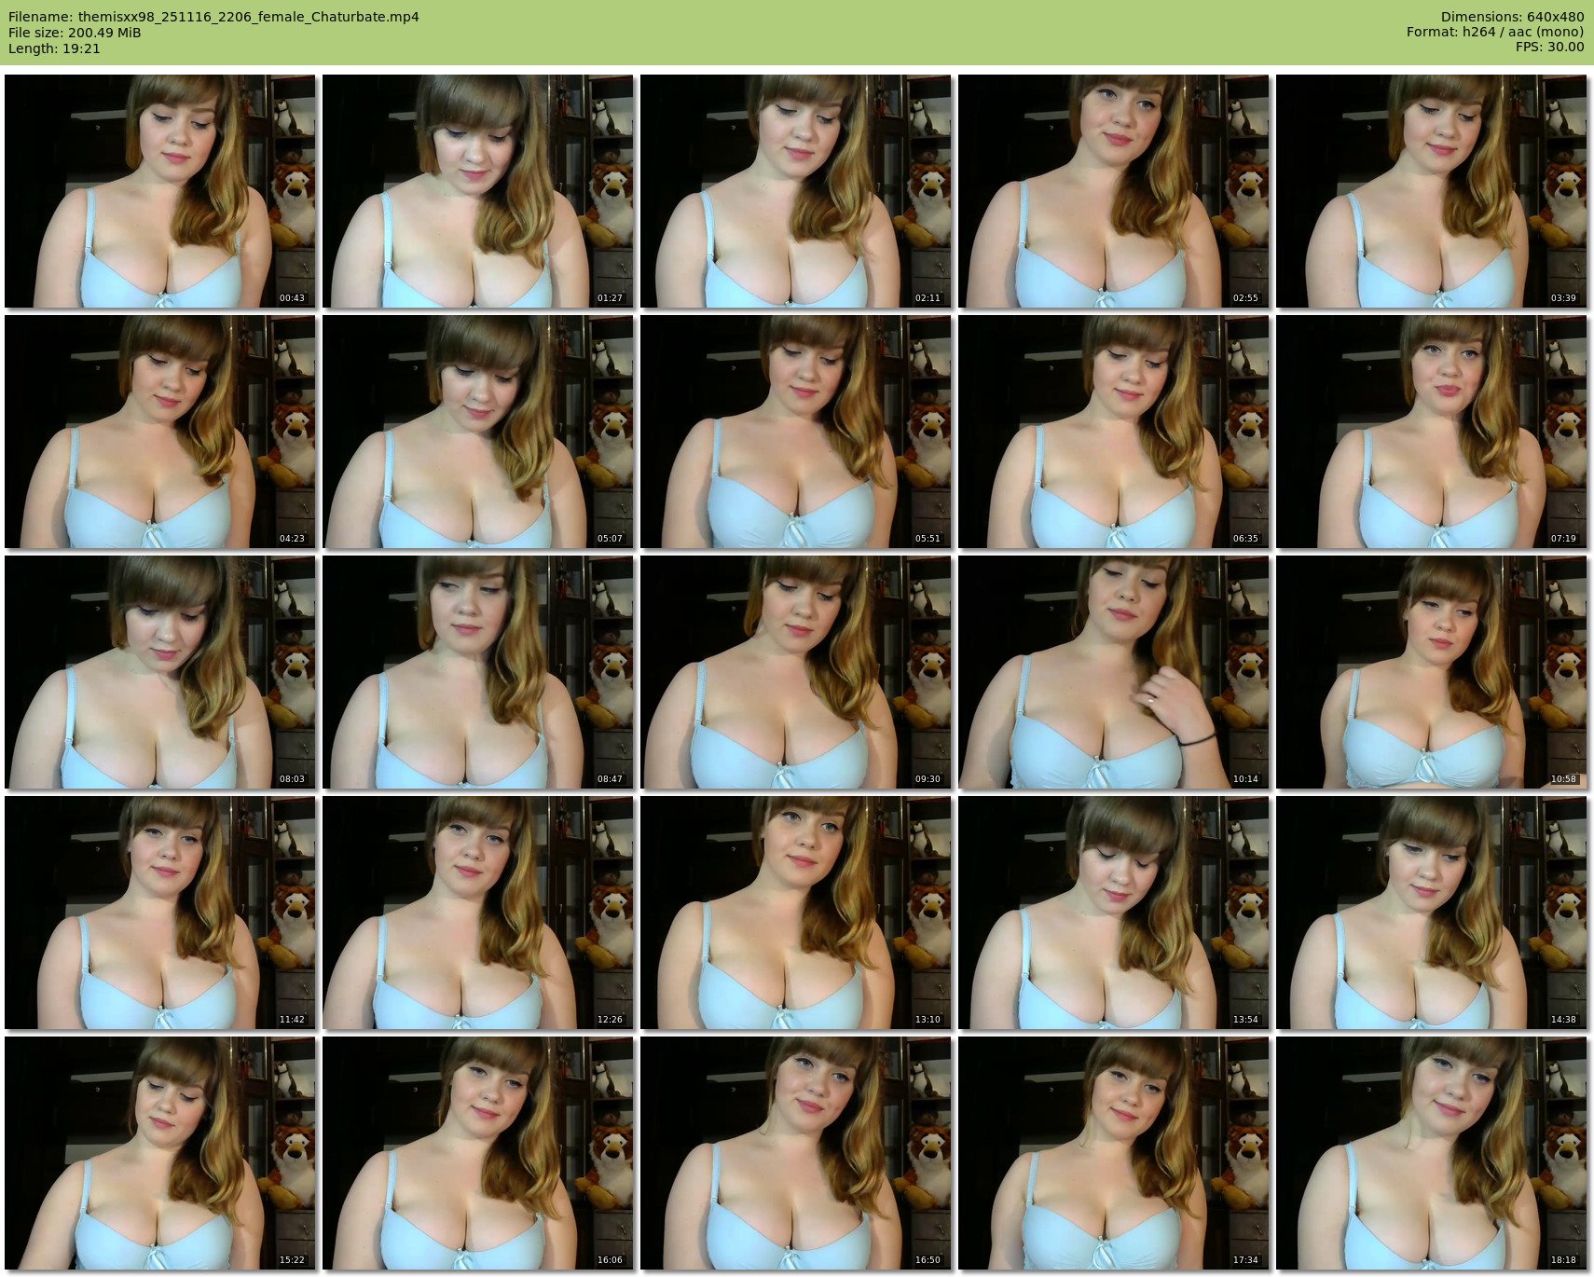Open the frame stamped 13:10

point(795,913)
